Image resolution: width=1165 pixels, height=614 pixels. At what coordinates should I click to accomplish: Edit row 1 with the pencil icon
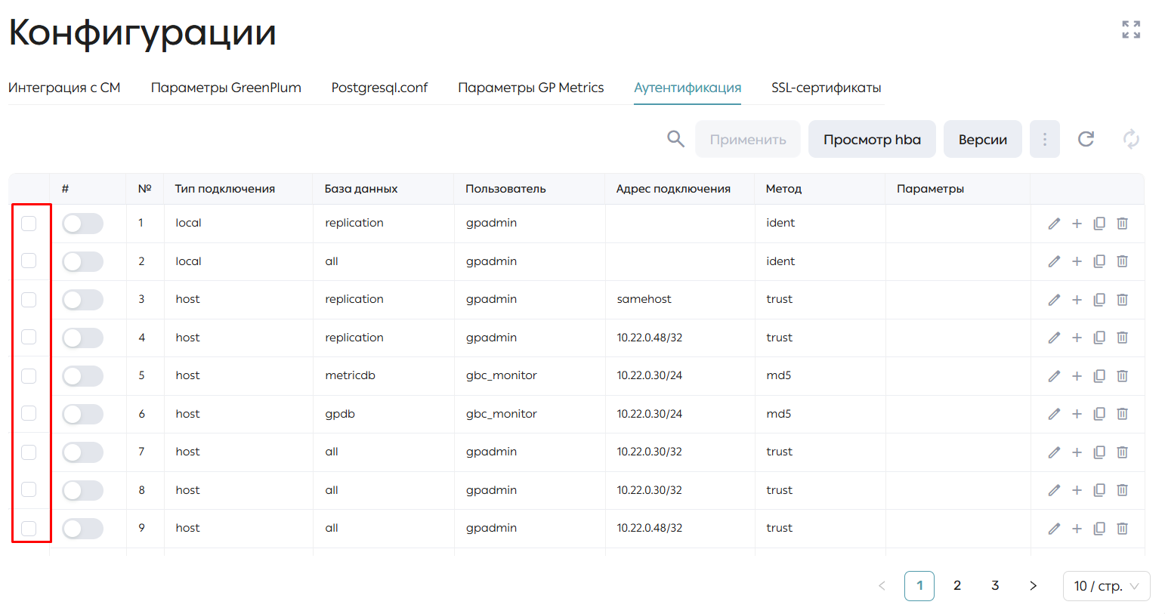coord(1054,224)
